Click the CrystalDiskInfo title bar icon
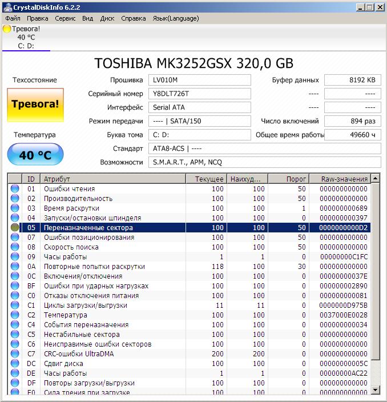This screenshot has height=402, width=387. (7, 7)
